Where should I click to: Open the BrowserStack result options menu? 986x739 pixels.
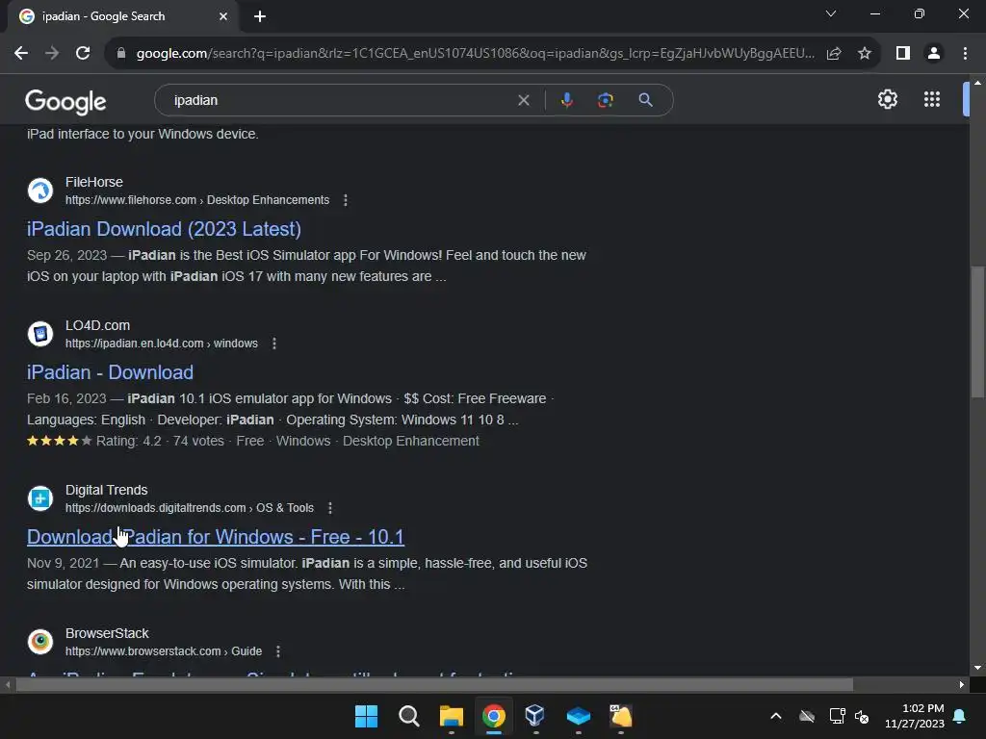click(278, 651)
